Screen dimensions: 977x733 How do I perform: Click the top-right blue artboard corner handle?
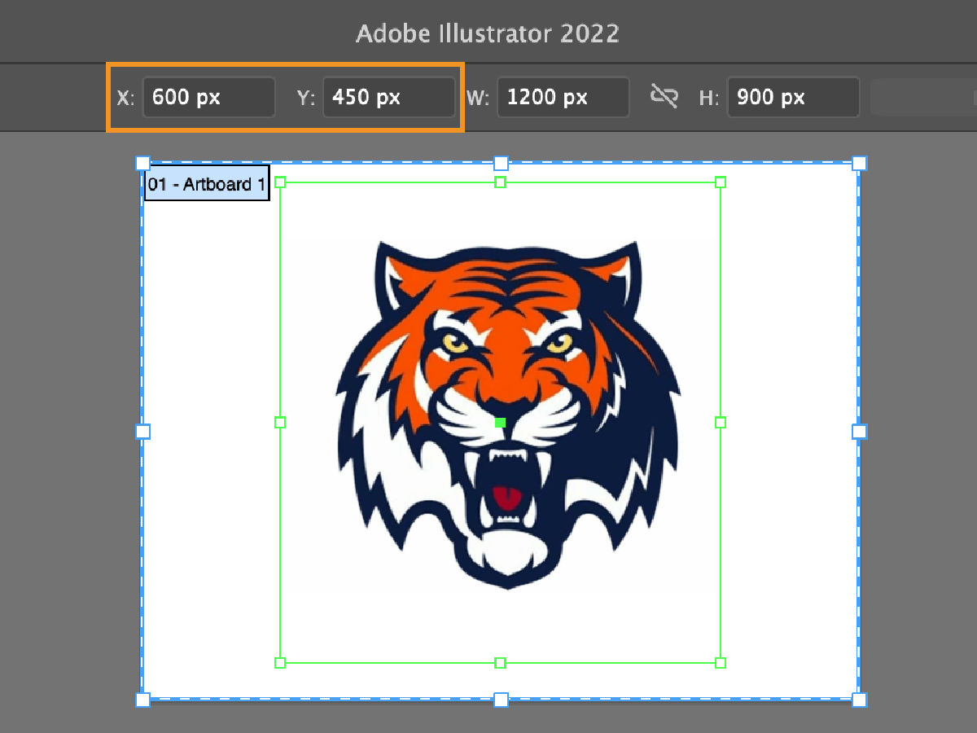[x=859, y=162]
